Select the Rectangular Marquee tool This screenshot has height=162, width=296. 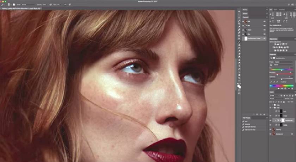click(239, 14)
